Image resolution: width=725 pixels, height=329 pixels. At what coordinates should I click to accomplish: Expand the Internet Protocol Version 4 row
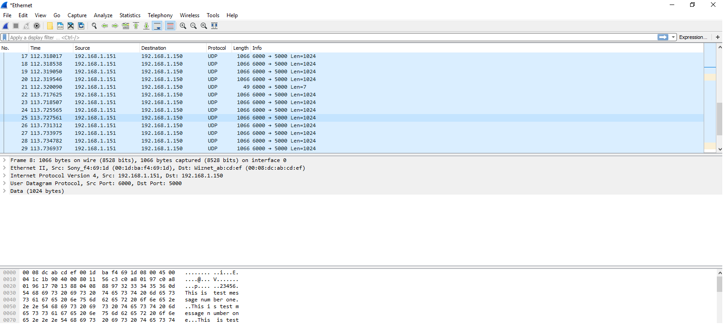5,176
